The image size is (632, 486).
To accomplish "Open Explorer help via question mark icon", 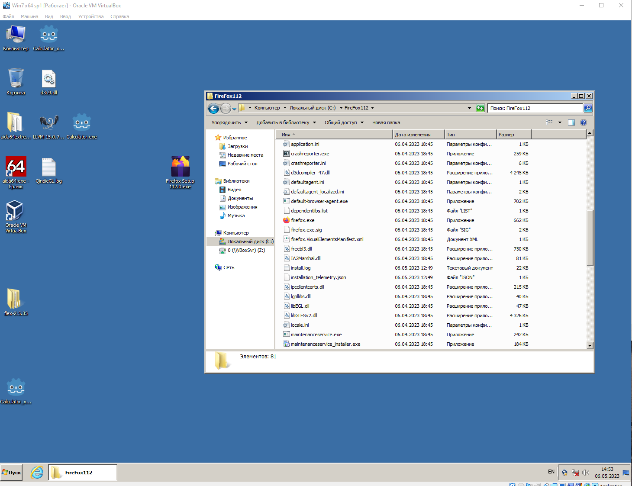I will [x=584, y=122].
